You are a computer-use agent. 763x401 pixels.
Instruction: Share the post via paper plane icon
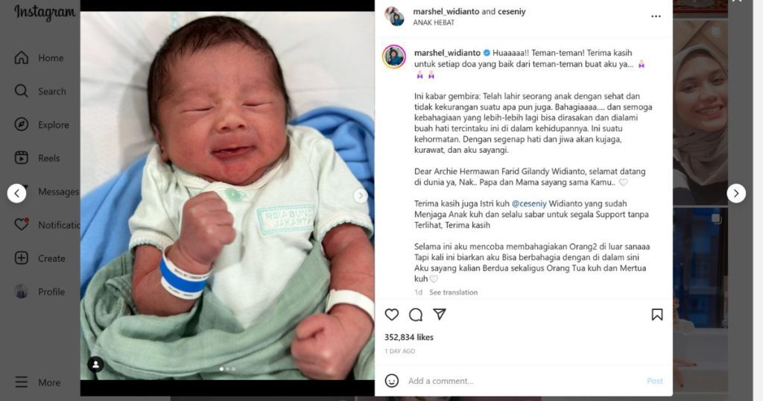click(440, 315)
